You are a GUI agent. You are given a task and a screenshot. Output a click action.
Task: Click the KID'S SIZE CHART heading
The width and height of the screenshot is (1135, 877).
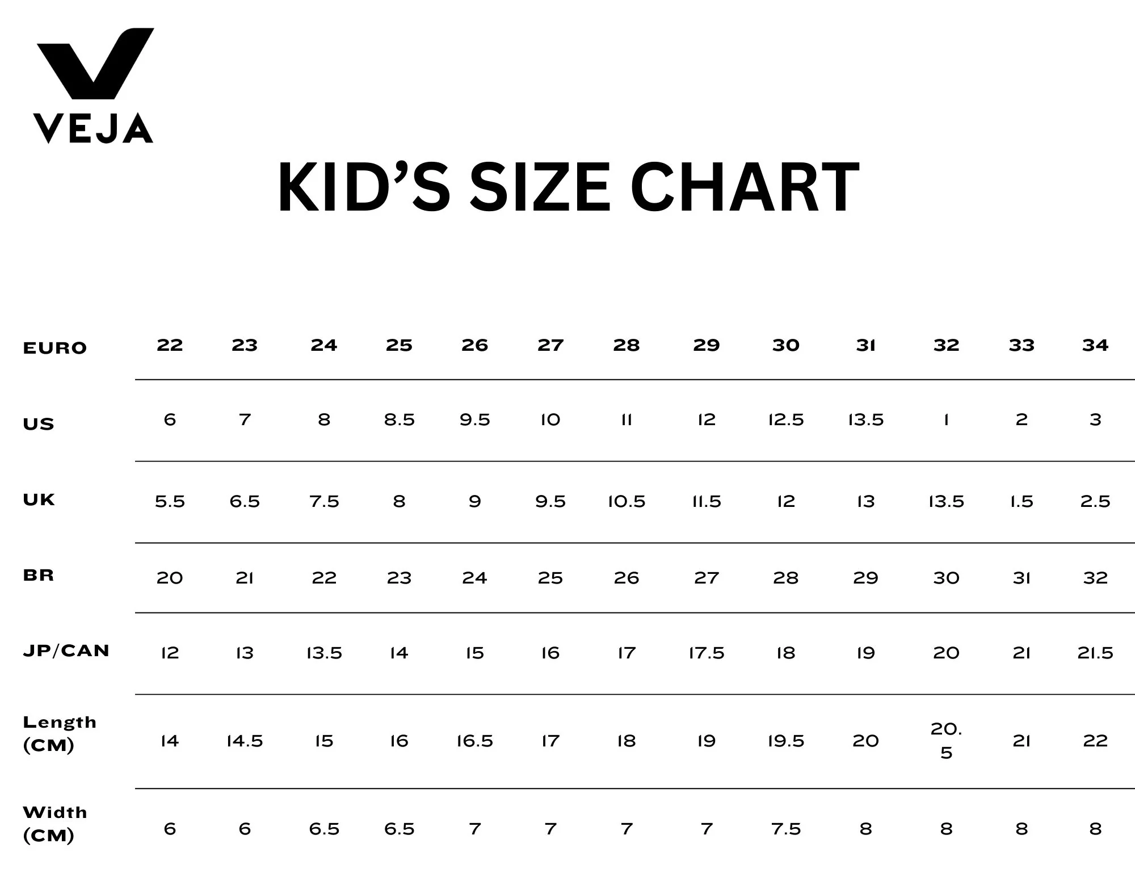[x=568, y=187]
